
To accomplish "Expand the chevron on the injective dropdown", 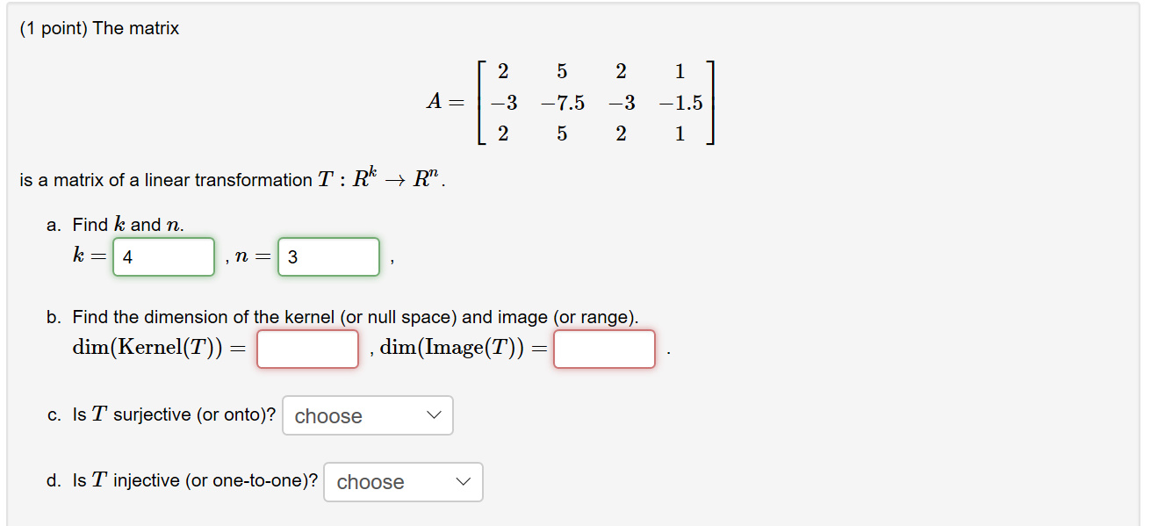I will tap(463, 481).
